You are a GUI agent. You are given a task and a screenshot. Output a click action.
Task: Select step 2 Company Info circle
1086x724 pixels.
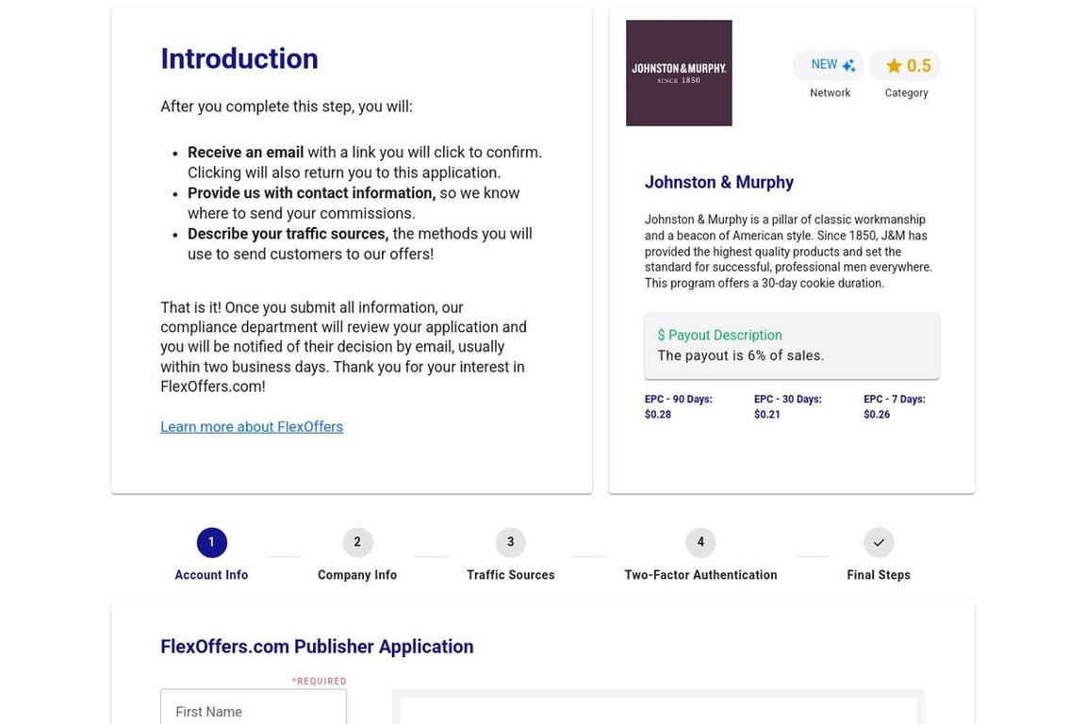pyautogui.click(x=357, y=542)
